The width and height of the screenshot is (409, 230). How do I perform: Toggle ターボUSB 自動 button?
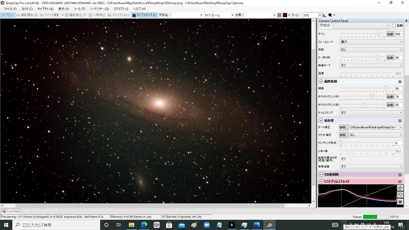click(x=390, y=58)
